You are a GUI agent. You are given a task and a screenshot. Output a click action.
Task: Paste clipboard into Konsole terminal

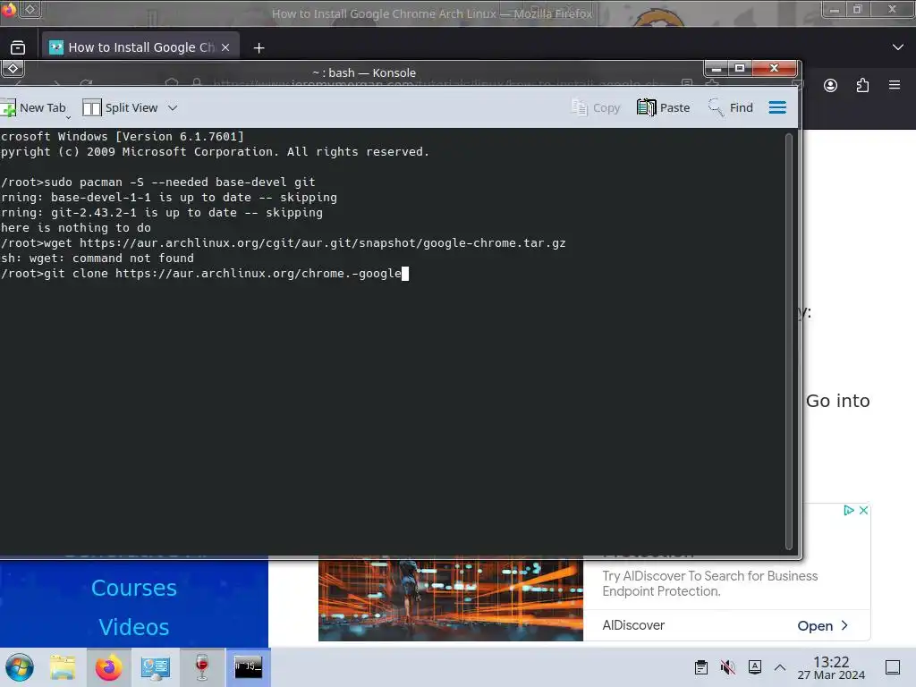664,108
